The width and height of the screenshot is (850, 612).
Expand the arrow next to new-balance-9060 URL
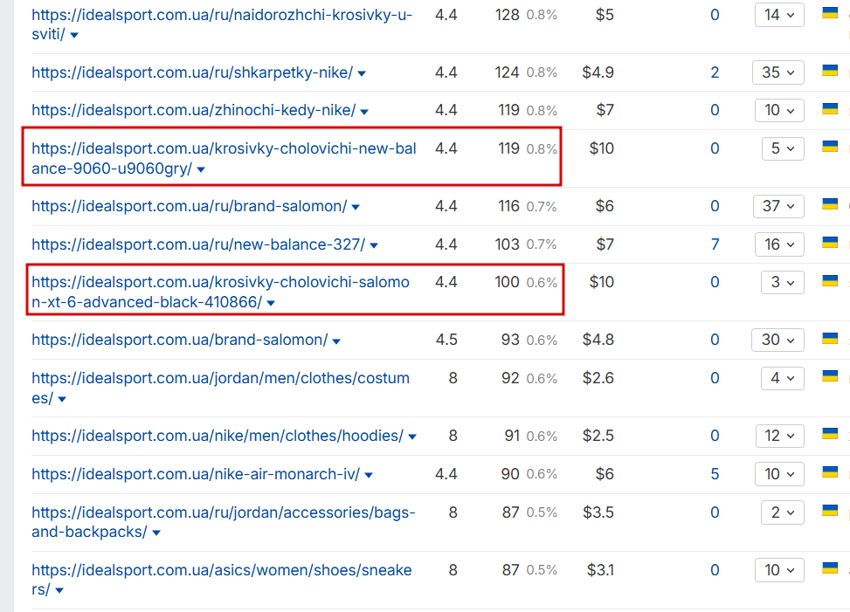tap(201, 169)
